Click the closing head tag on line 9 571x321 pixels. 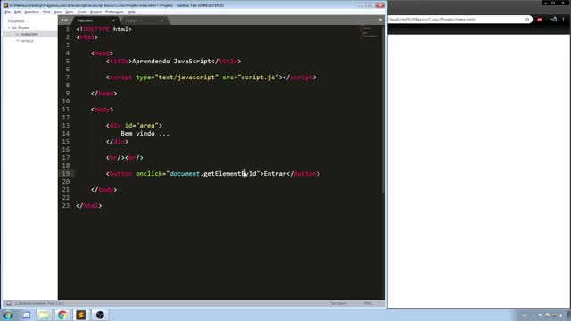point(103,93)
